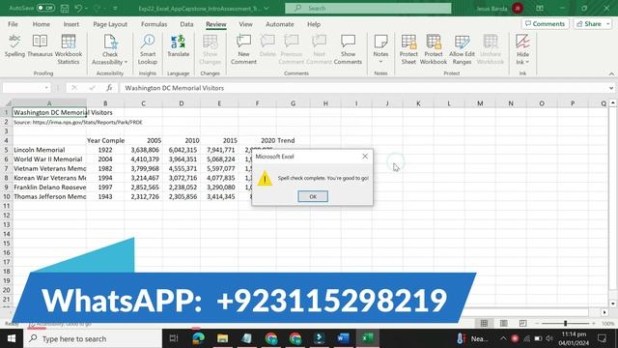
Task: Open Smart Lookup
Action: pos(148,49)
